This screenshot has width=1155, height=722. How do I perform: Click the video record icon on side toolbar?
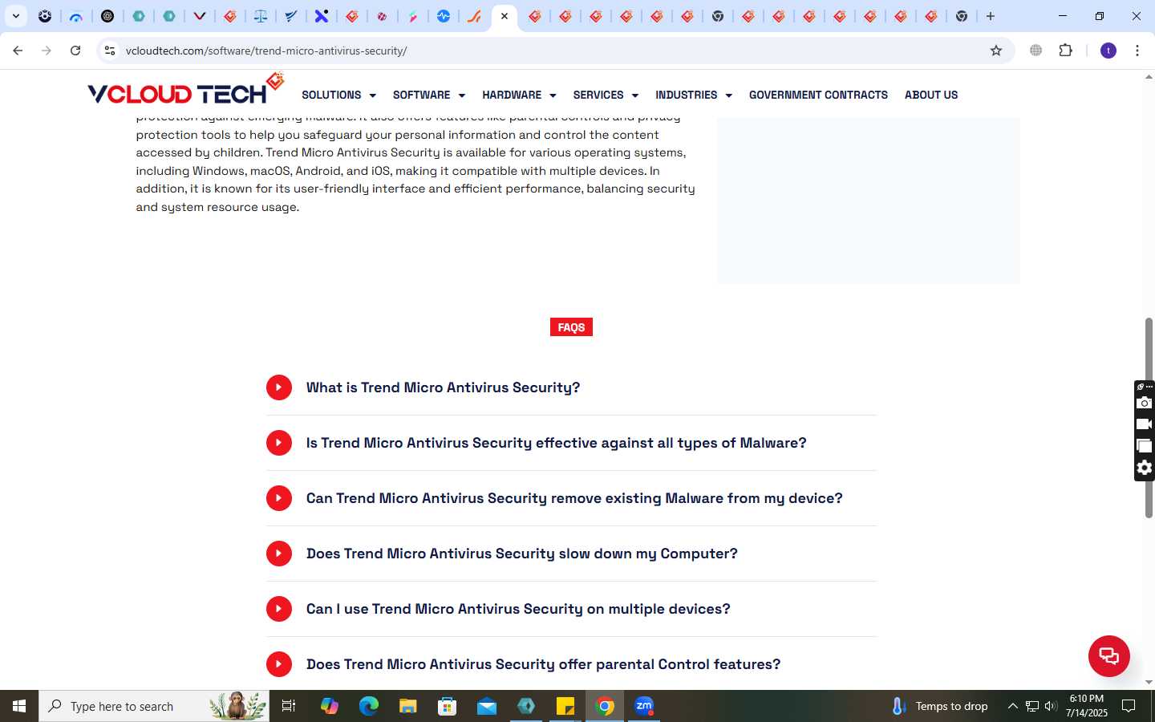pos(1145,424)
